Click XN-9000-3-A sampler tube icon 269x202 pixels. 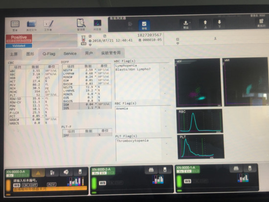[52, 173]
